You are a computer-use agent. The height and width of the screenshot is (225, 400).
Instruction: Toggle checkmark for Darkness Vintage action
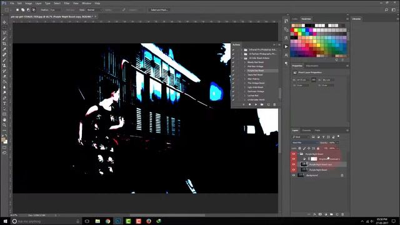point(233,91)
